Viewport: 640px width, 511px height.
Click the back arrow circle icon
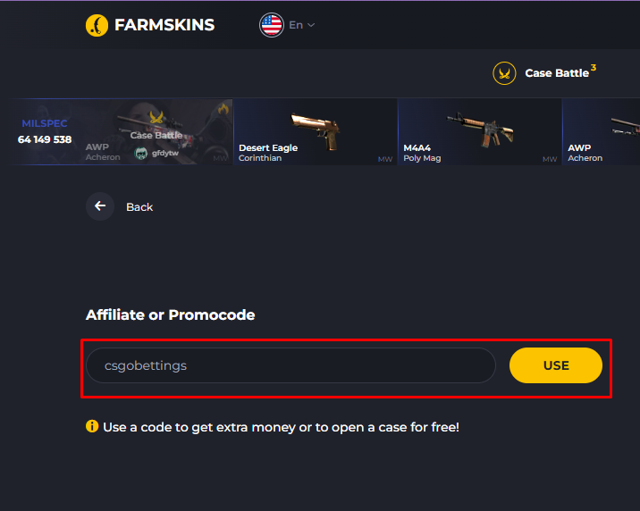click(100, 206)
